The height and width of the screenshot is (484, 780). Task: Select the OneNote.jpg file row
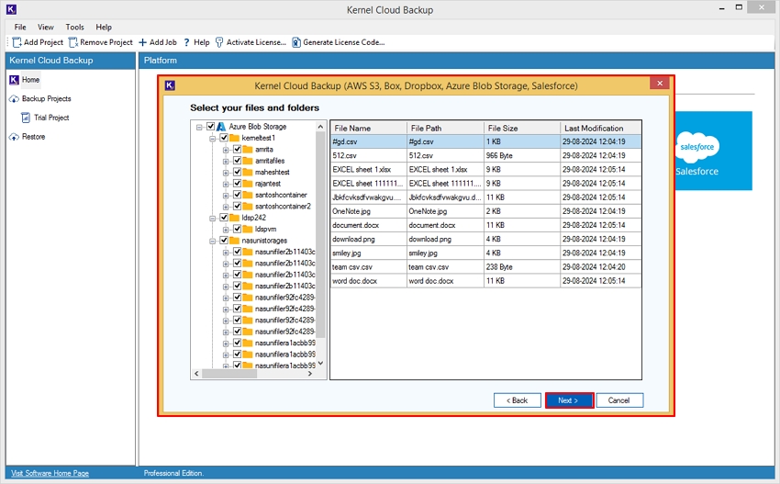(x=486, y=211)
